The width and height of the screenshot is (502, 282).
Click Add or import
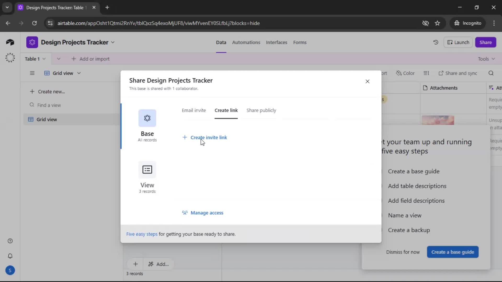pos(90,59)
